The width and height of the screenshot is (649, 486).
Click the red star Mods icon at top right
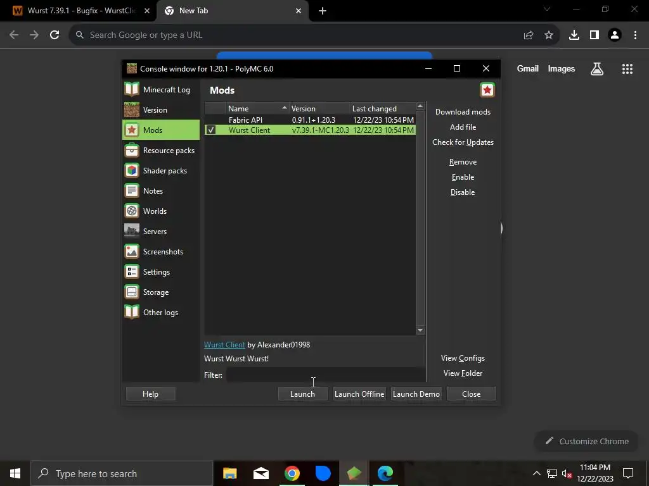coord(487,90)
